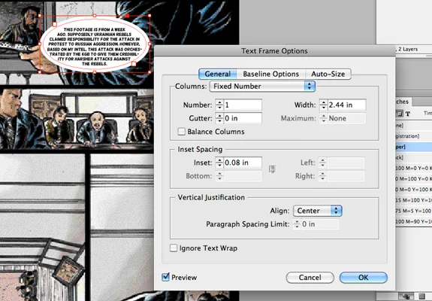Screen dimensions: 432x301
Task: Increase the Number of columns stepper
Action: click(219, 102)
